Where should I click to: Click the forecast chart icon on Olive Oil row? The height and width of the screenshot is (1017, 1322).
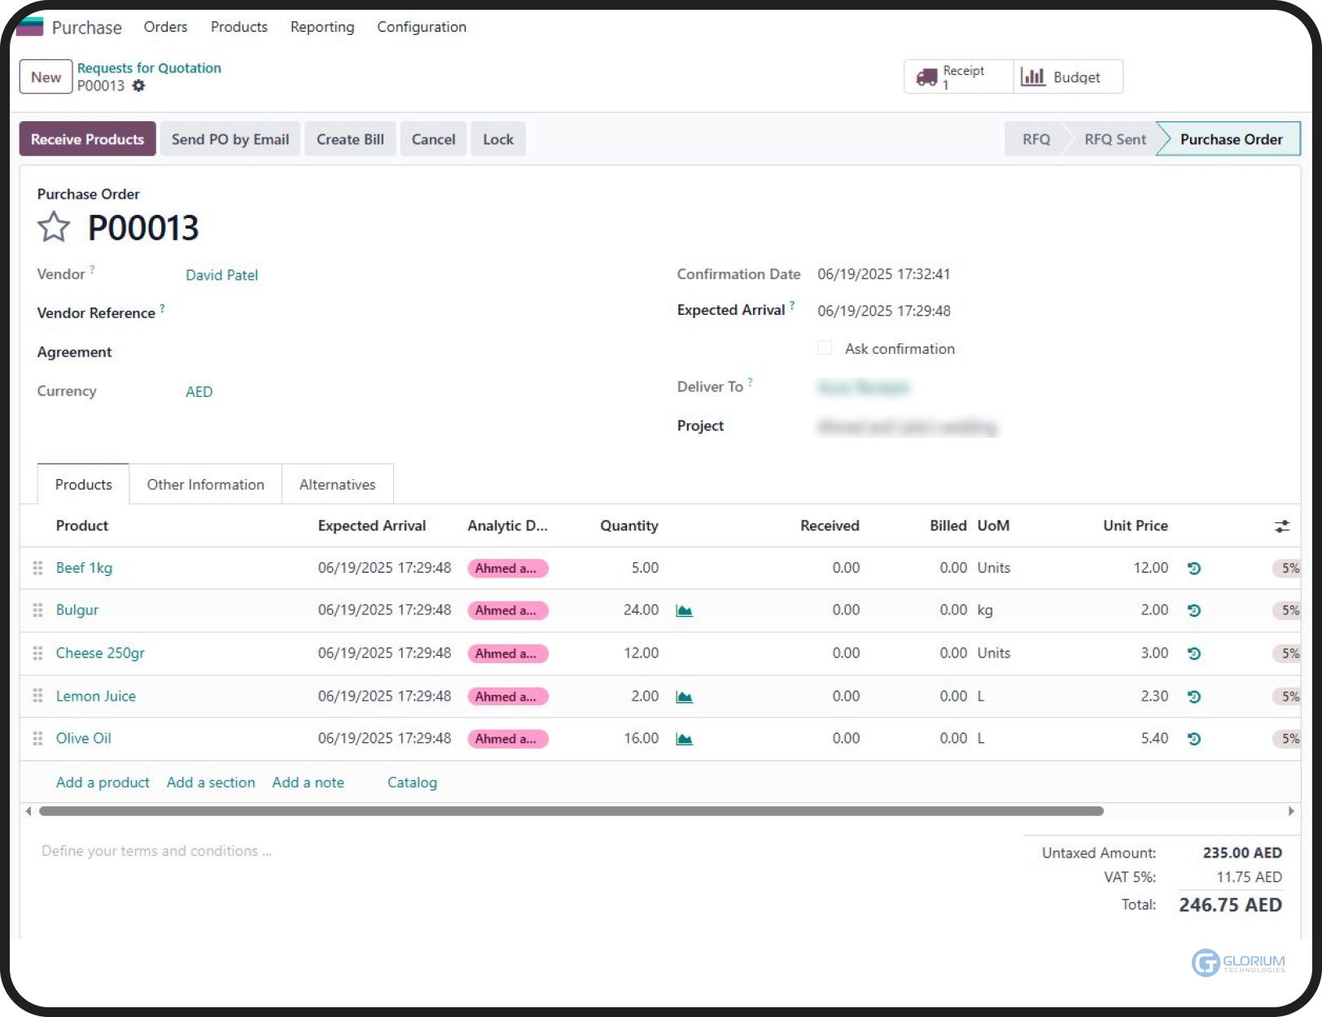click(x=684, y=739)
